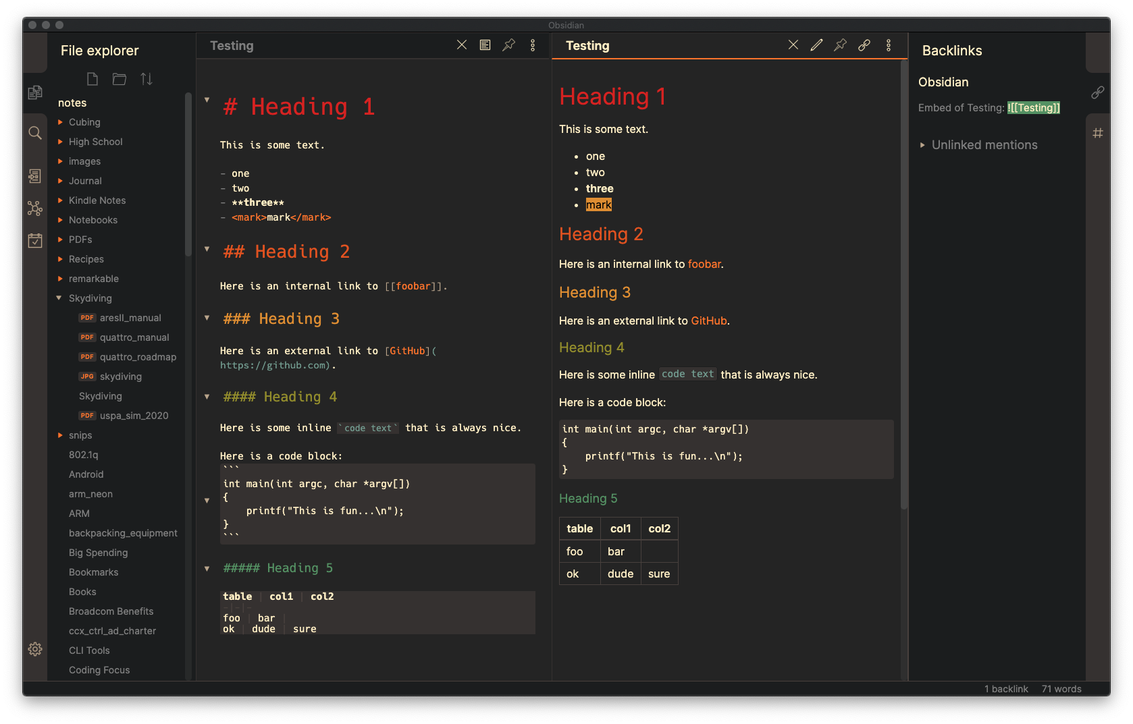Click the github.com URL in the editor
Screen dimensions: 1133x724
tap(274, 365)
